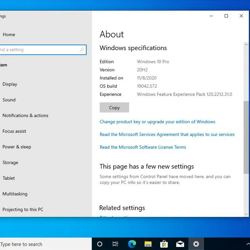Select Notifications & actions category
Image resolution: width=250 pixels, height=250 pixels.
(25, 115)
